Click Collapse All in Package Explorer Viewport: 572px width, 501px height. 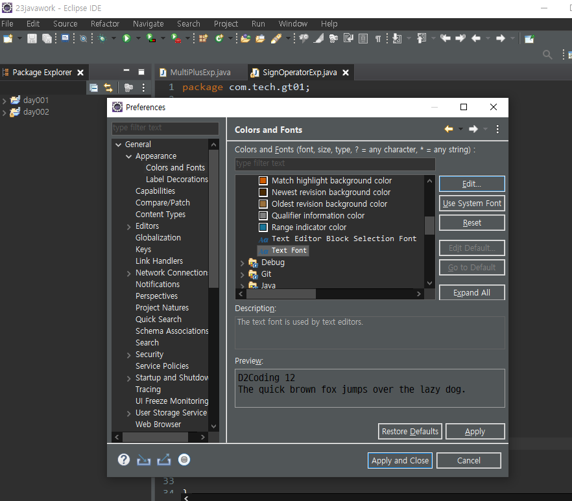pyautogui.click(x=94, y=87)
